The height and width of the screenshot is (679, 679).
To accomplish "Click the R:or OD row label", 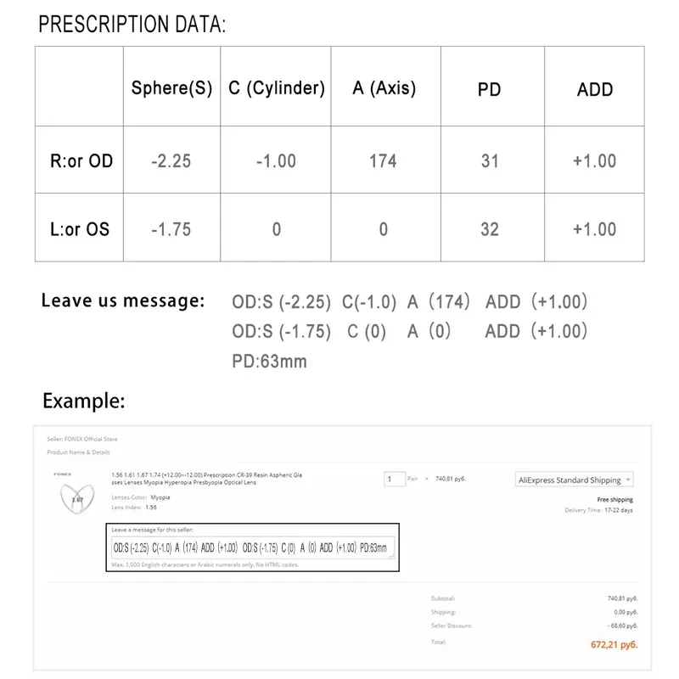I will [81, 160].
